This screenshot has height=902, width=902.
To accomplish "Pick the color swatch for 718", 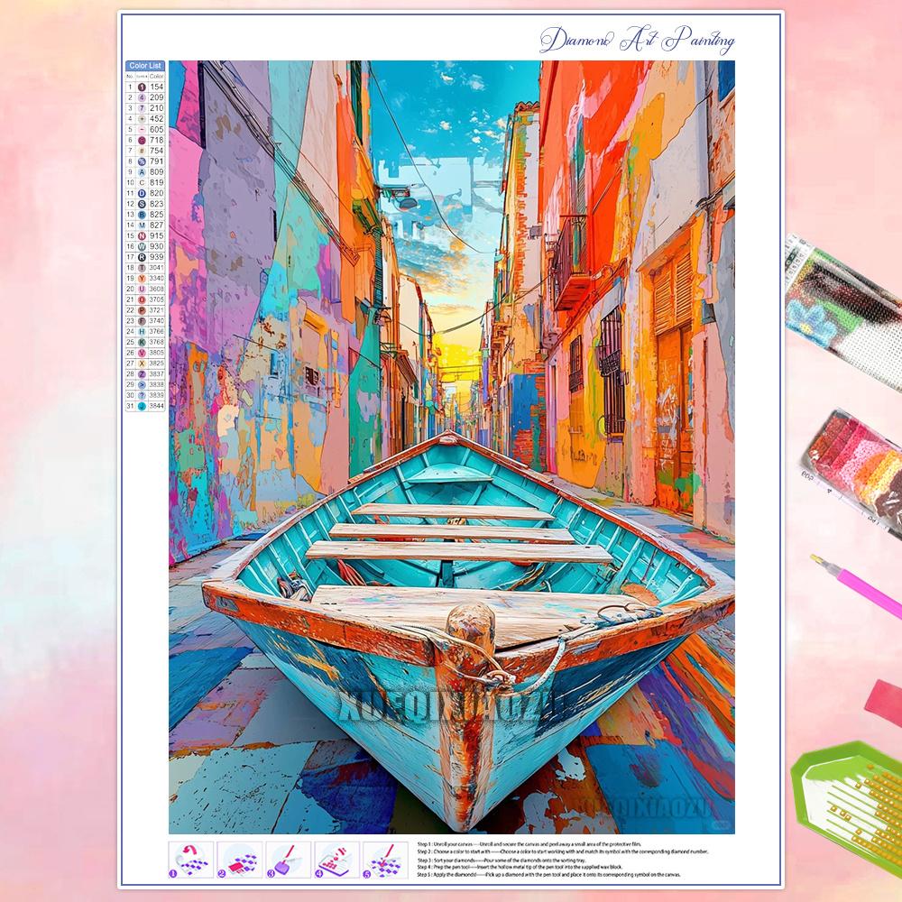I will [142, 140].
